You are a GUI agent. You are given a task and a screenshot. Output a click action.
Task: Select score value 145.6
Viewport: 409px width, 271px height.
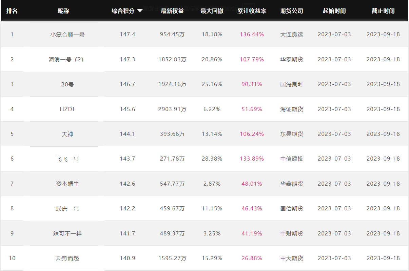(128, 109)
